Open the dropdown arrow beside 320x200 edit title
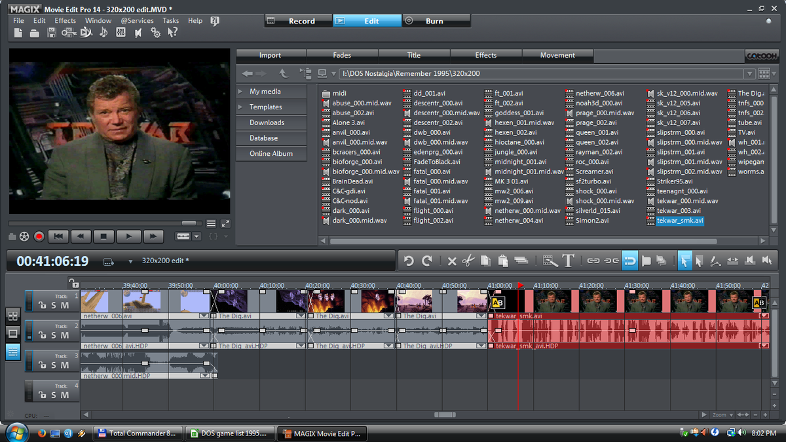 (130, 261)
